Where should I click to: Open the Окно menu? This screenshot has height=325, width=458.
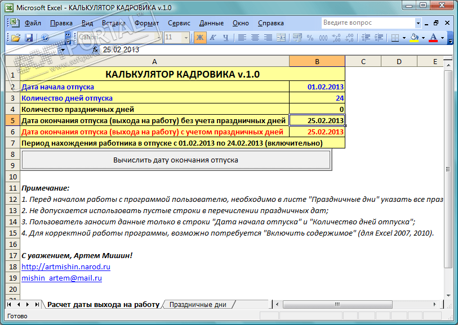(241, 23)
